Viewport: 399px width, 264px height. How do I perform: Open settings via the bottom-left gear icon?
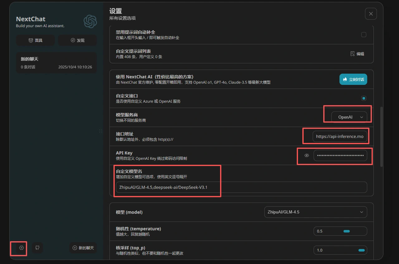(21, 248)
